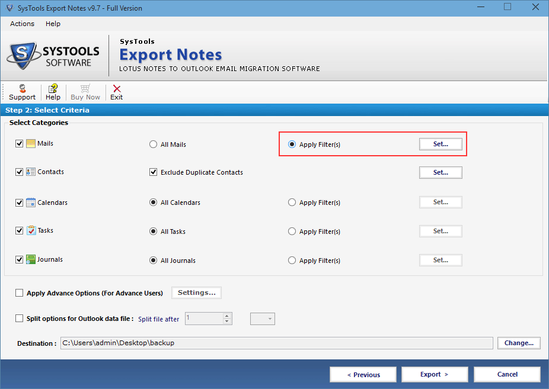Open the Help menu in menu bar
Viewport: 549px width, 389px height.
tap(53, 24)
